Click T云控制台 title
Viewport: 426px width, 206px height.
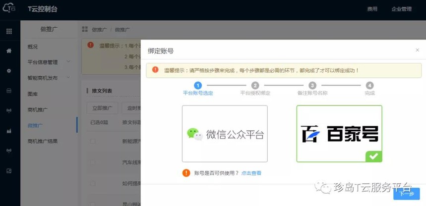(43, 9)
